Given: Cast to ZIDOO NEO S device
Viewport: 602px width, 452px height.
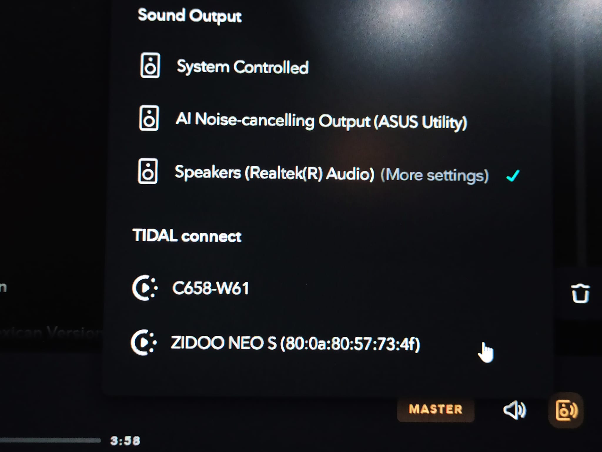Looking at the screenshot, I should pyautogui.click(x=295, y=343).
